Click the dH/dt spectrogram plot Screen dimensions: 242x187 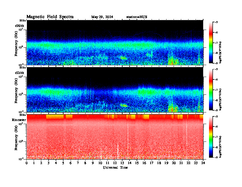(115, 42)
